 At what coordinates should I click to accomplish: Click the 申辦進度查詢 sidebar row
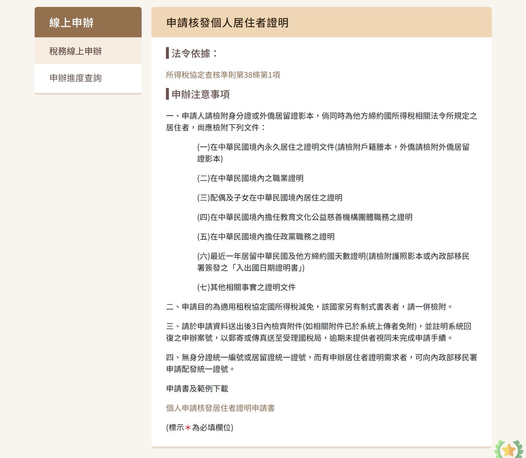pos(88,78)
